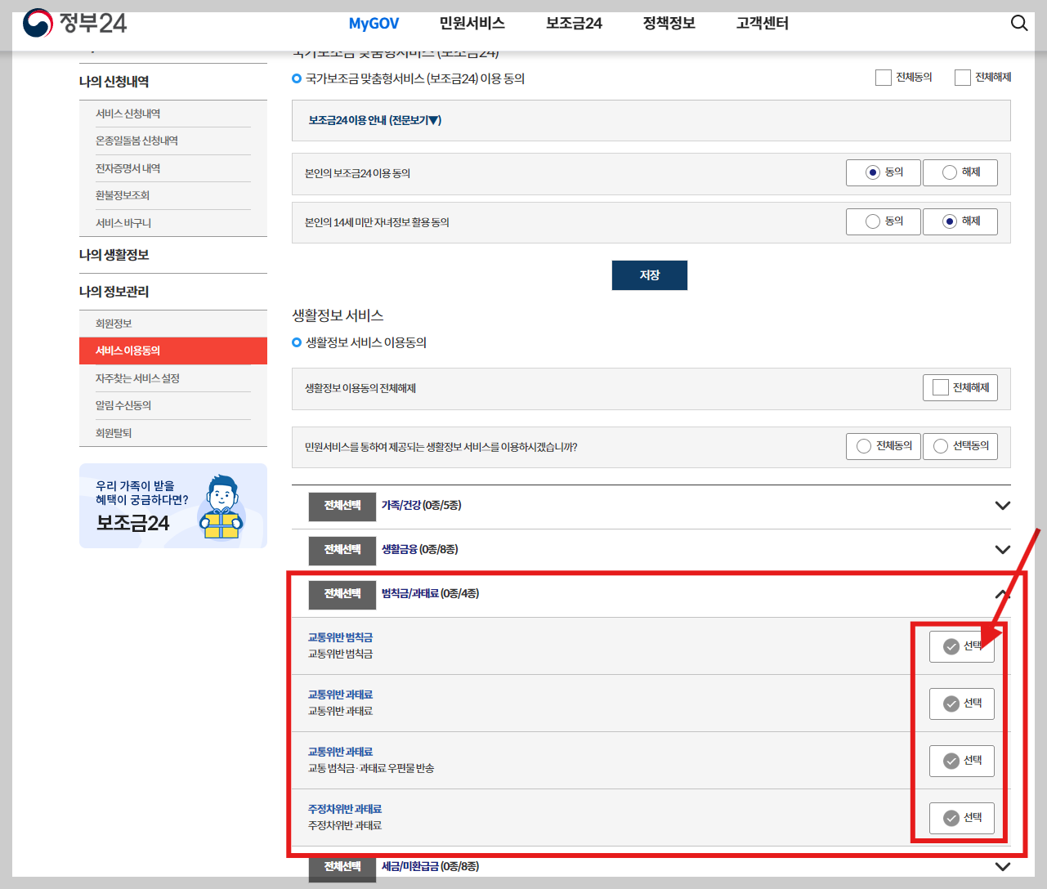1047x889 pixels.
Task: Expand the 가족/건강 category chevron
Action: pyautogui.click(x=1003, y=506)
